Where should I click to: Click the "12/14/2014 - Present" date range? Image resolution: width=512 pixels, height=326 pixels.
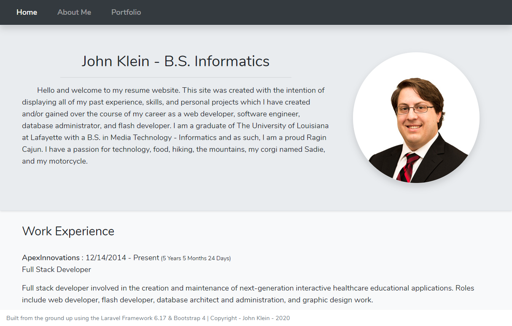pyautogui.click(x=122, y=258)
